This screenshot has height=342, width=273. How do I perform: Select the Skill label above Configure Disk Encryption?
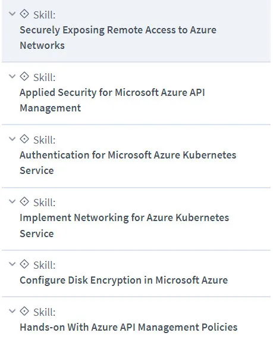click(45, 265)
